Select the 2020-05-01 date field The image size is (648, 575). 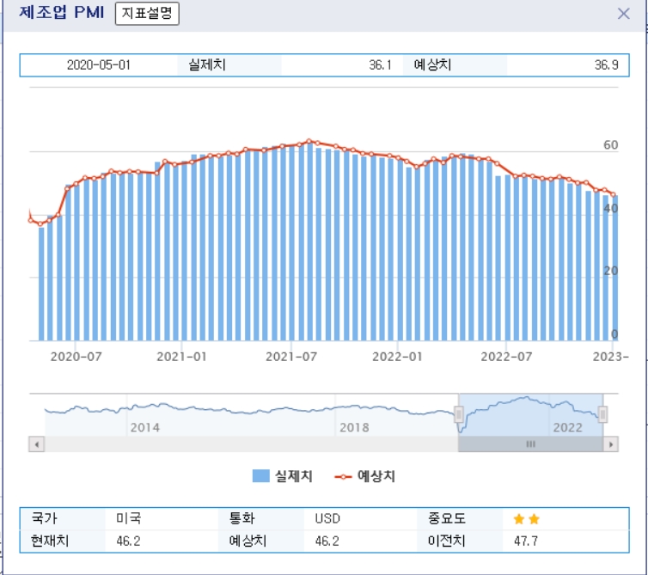click(99, 65)
